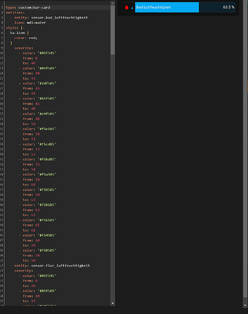Click the 'from: 53' line
The height and width of the screenshot is (314, 248).
pyautogui.click(x=31, y=149)
